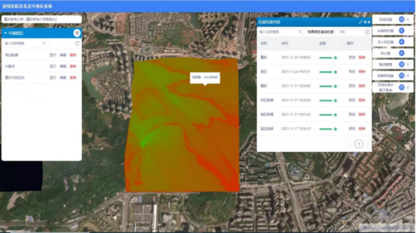Toggle 显示 for the second layer in the list
The height and width of the screenshot is (233, 416).
(53, 66)
